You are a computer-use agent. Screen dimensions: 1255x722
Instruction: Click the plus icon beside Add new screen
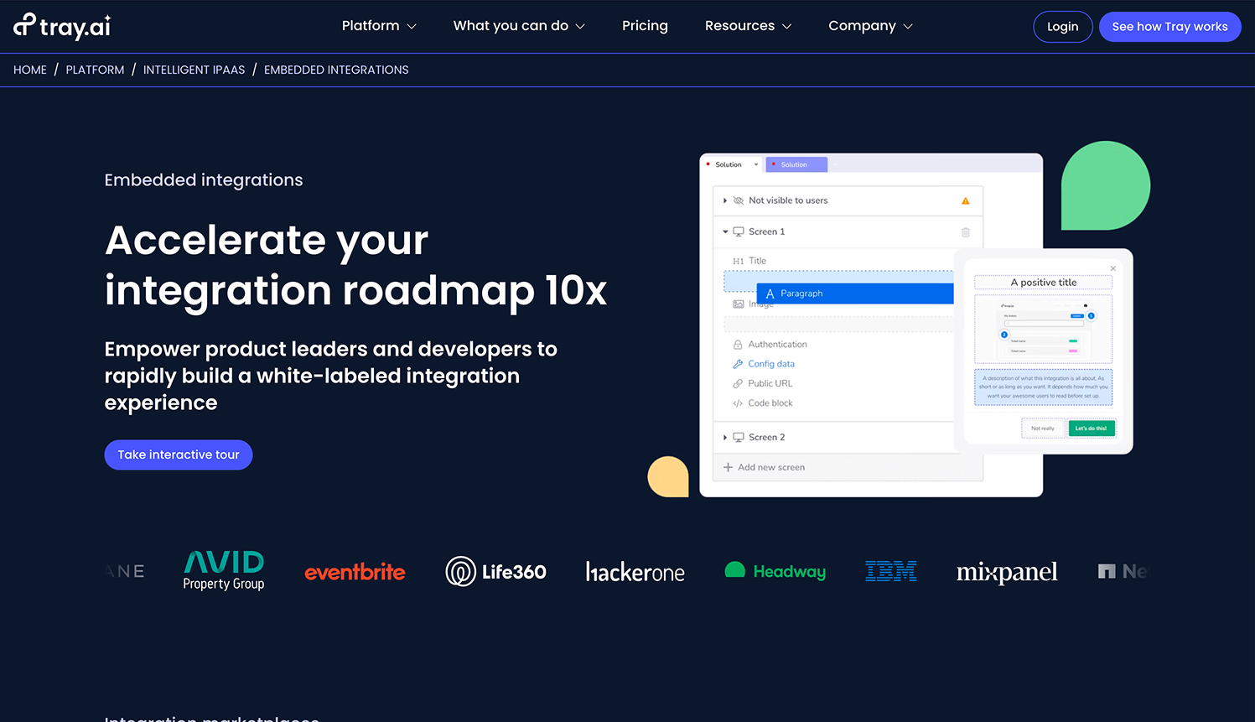pos(728,467)
